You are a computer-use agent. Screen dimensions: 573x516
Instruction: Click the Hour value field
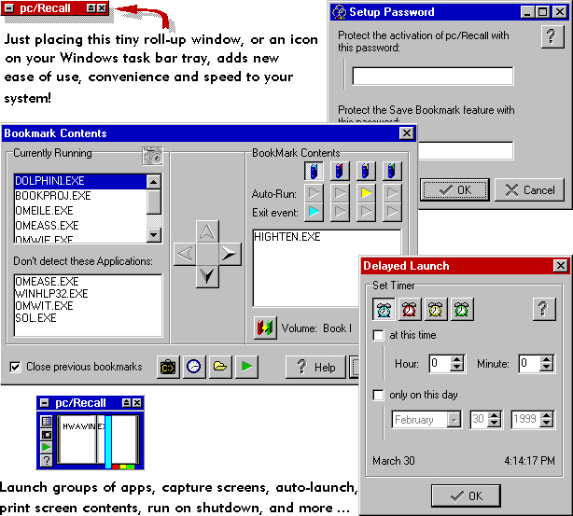[440, 364]
